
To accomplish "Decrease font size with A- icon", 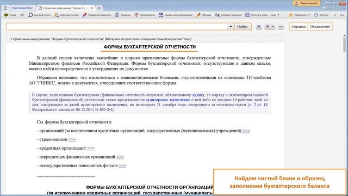I will click(x=335, y=15).
